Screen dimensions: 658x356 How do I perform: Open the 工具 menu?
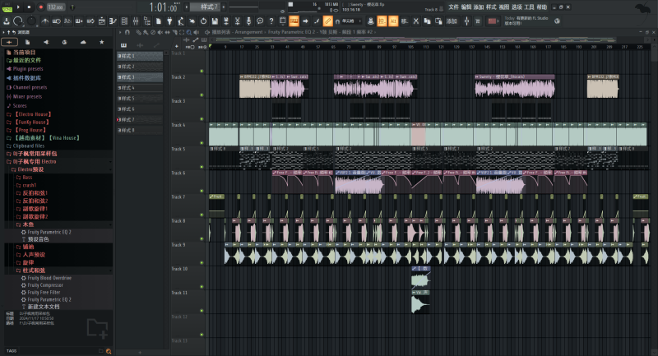529,7
